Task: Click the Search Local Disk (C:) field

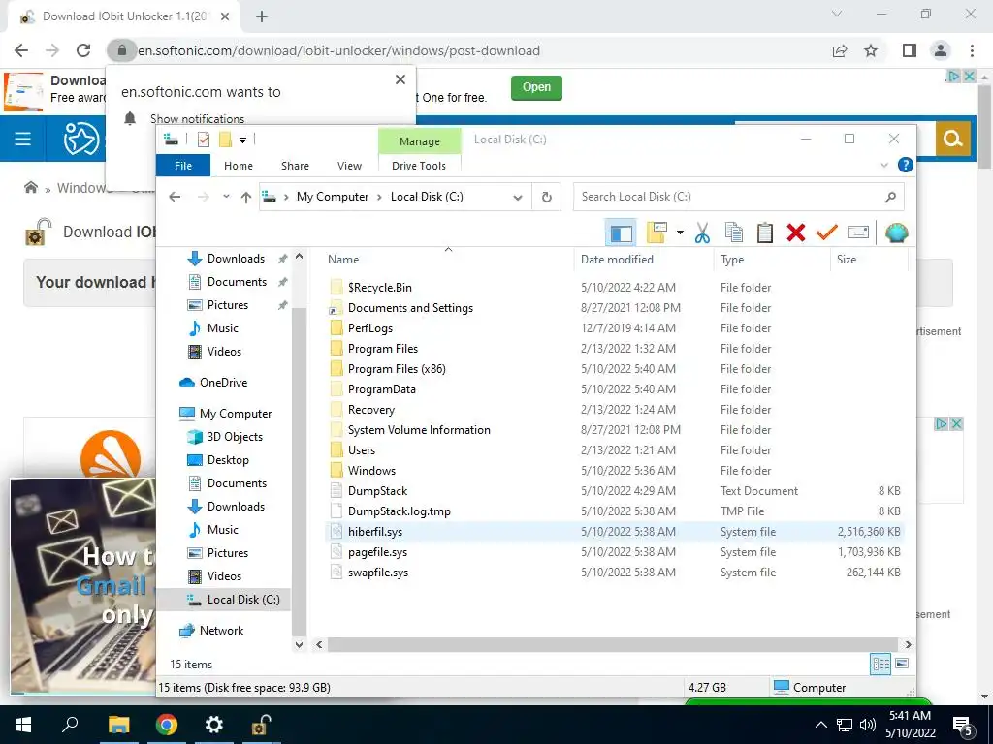Action: coord(738,197)
